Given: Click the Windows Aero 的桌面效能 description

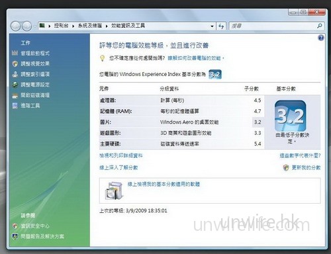Looking at the screenshot, I should (189, 122).
